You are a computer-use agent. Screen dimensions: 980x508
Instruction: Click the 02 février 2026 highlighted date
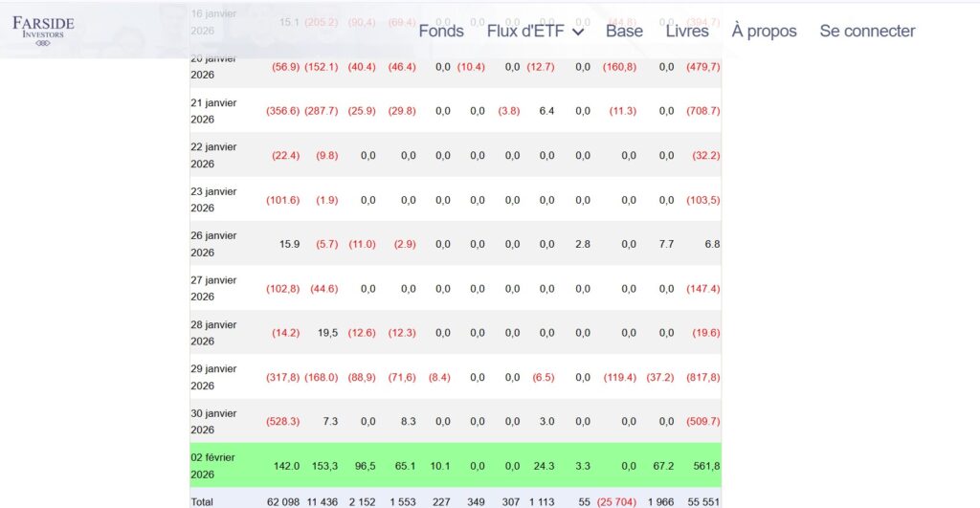pos(214,466)
